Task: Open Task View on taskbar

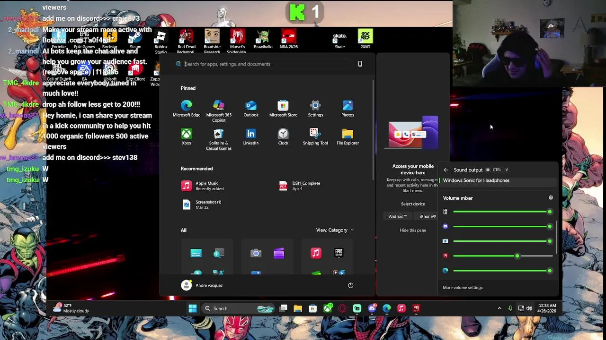Action: point(283,308)
